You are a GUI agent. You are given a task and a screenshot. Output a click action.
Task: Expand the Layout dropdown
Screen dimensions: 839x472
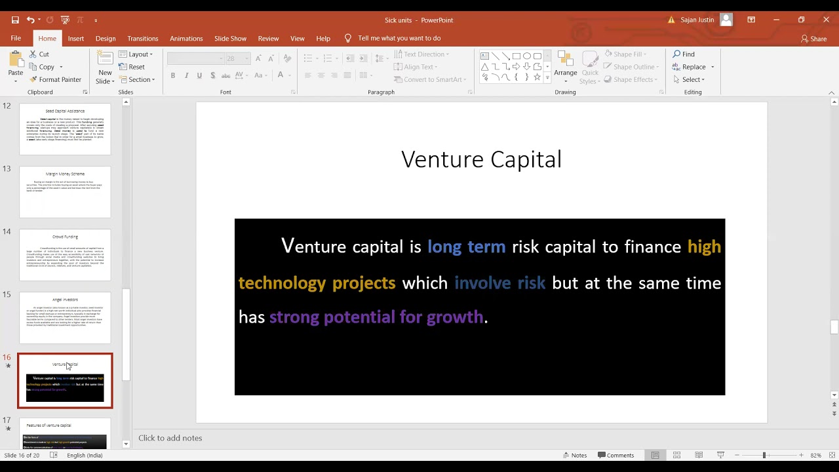pyautogui.click(x=136, y=54)
